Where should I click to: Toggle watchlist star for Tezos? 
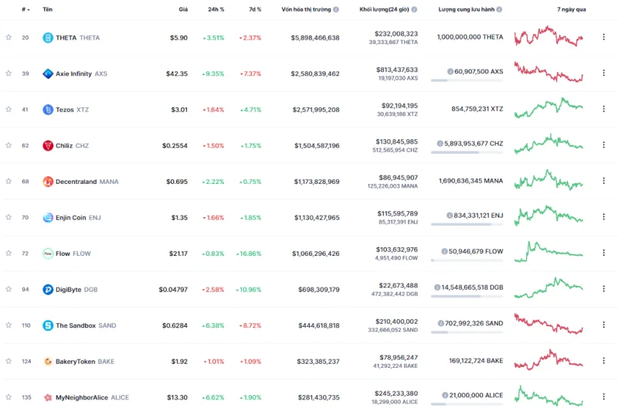[x=8, y=109]
